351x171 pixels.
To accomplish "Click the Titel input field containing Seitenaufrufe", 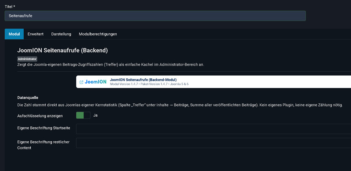I will coord(155,16).
